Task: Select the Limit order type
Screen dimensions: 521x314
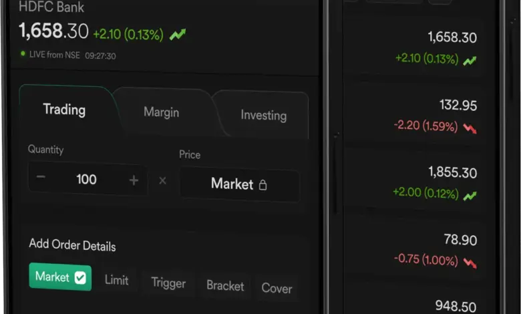Action: point(116,281)
